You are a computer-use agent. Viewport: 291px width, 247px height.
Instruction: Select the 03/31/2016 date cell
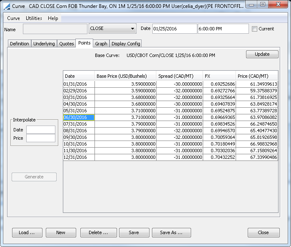click(79, 97)
